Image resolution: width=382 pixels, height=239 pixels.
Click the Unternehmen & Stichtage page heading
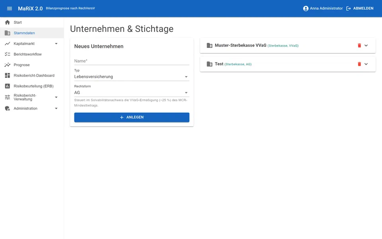click(122, 29)
